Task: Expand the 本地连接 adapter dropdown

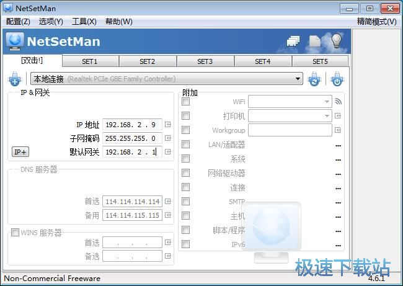Action: click(x=298, y=79)
